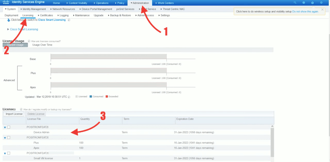This screenshot has width=330, height=162.
Task: Expand the Network Resources submenu
Action: pos(63,9)
